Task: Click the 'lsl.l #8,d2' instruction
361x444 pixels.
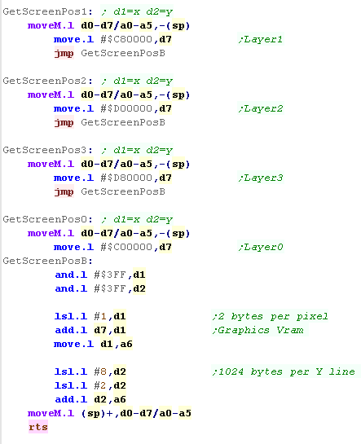Action: pos(90,371)
